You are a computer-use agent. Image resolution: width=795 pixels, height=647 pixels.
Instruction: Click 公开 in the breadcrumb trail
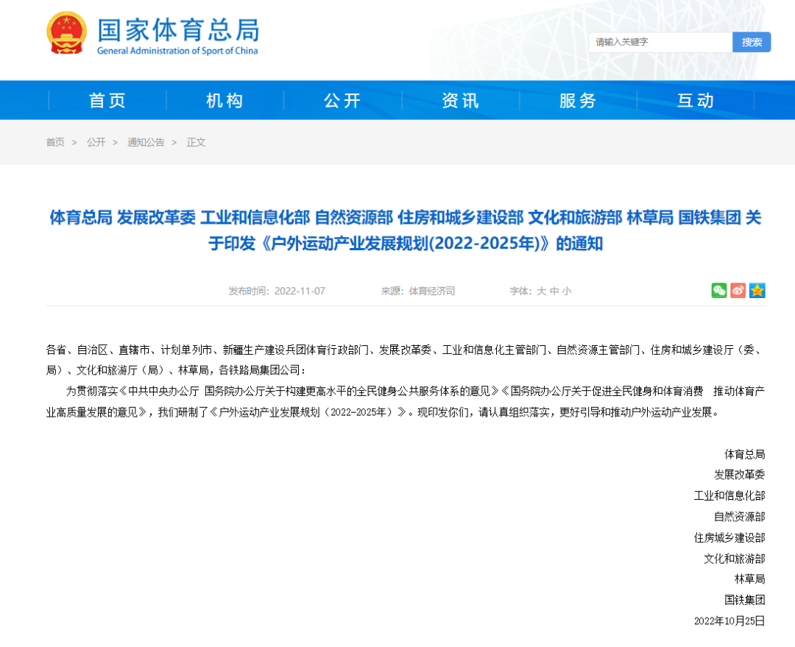[96, 142]
